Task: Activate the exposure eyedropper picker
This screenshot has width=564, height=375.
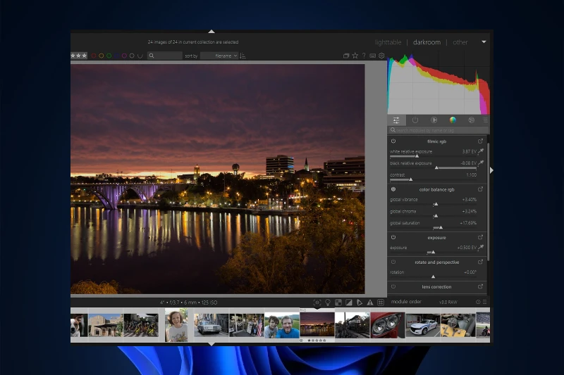Action: 481,247
